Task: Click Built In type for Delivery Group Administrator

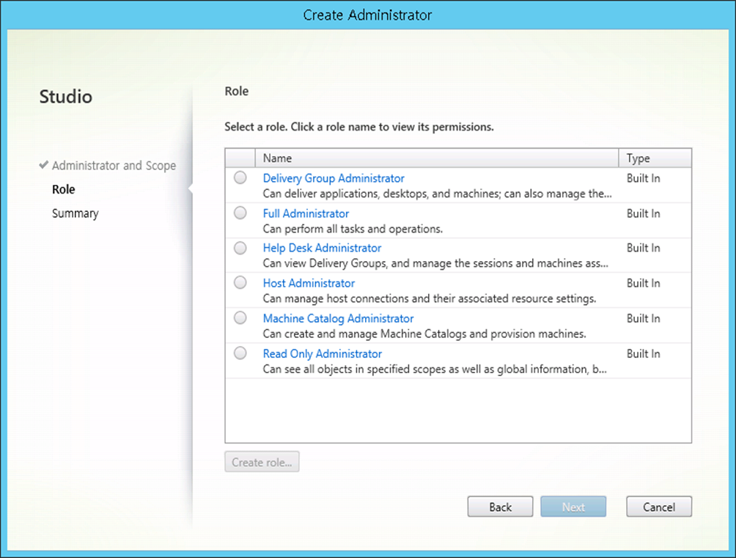Action: pyautogui.click(x=643, y=178)
